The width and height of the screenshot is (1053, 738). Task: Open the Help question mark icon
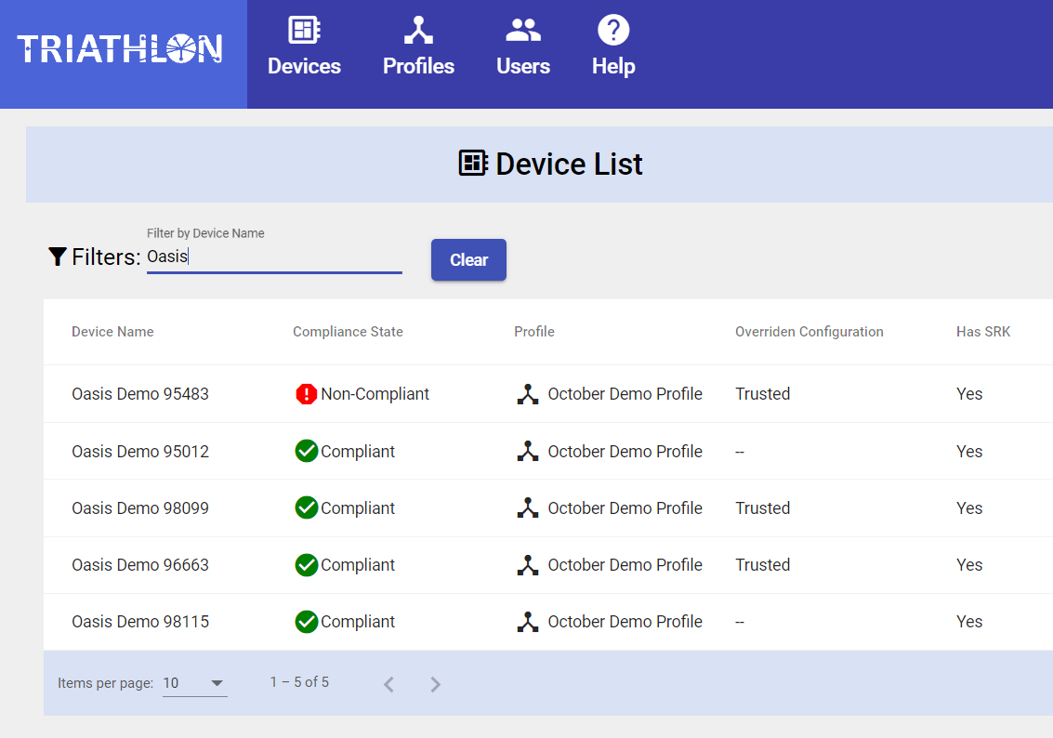pyautogui.click(x=613, y=31)
